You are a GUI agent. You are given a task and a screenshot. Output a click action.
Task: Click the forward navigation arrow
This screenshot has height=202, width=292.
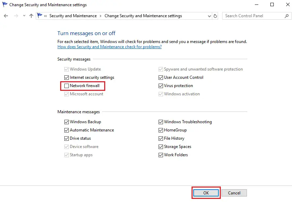16,16
